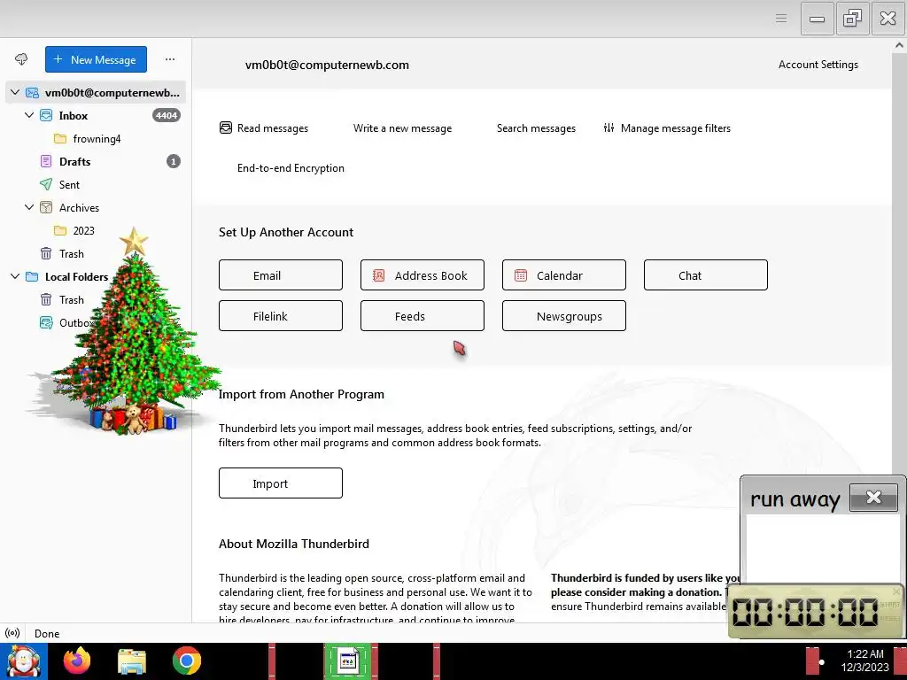Click the Inbox unread count badge 4404
907x680 pixels.
coord(166,116)
